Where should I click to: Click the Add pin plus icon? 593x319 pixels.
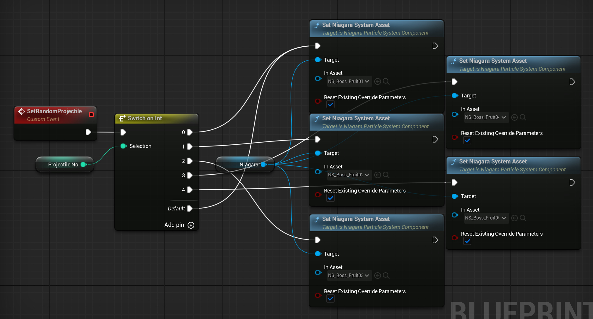click(191, 225)
